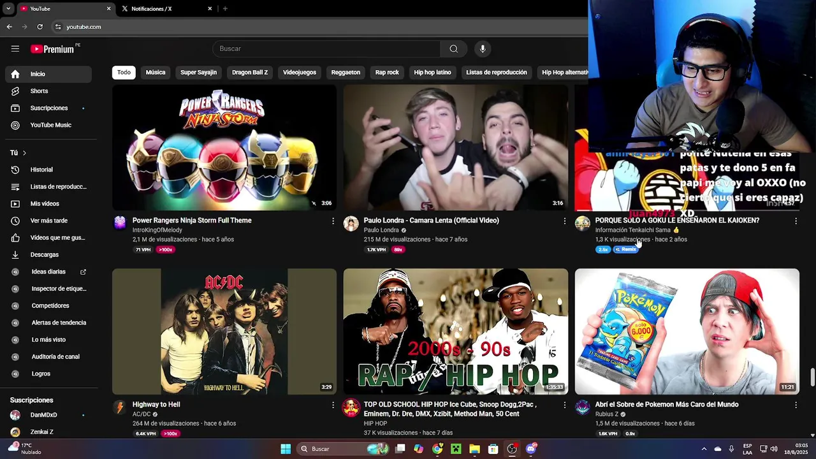Play Highway to Hell thumbnail
Viewport: 816px width, 459px height.
tap(224, 331)
